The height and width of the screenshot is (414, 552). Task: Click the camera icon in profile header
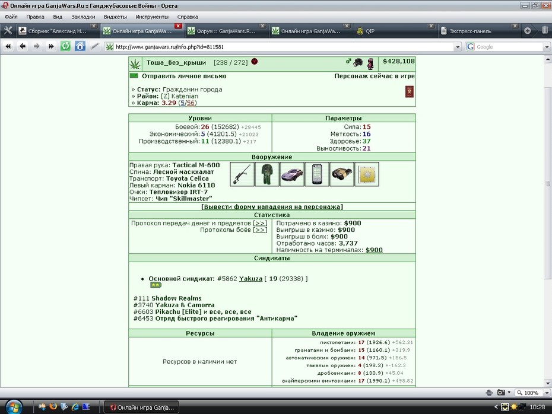tap(358, 63)
